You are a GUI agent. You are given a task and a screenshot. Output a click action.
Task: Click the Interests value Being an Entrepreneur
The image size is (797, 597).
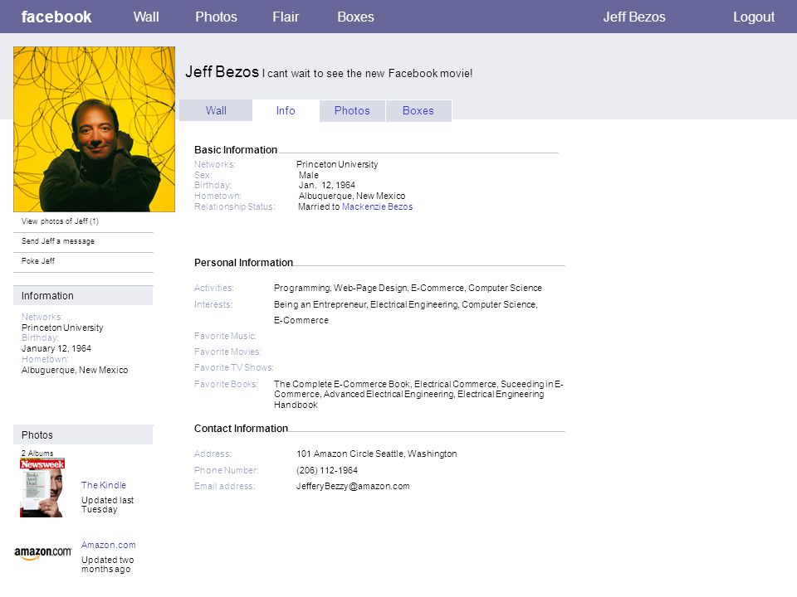(406, 313)
